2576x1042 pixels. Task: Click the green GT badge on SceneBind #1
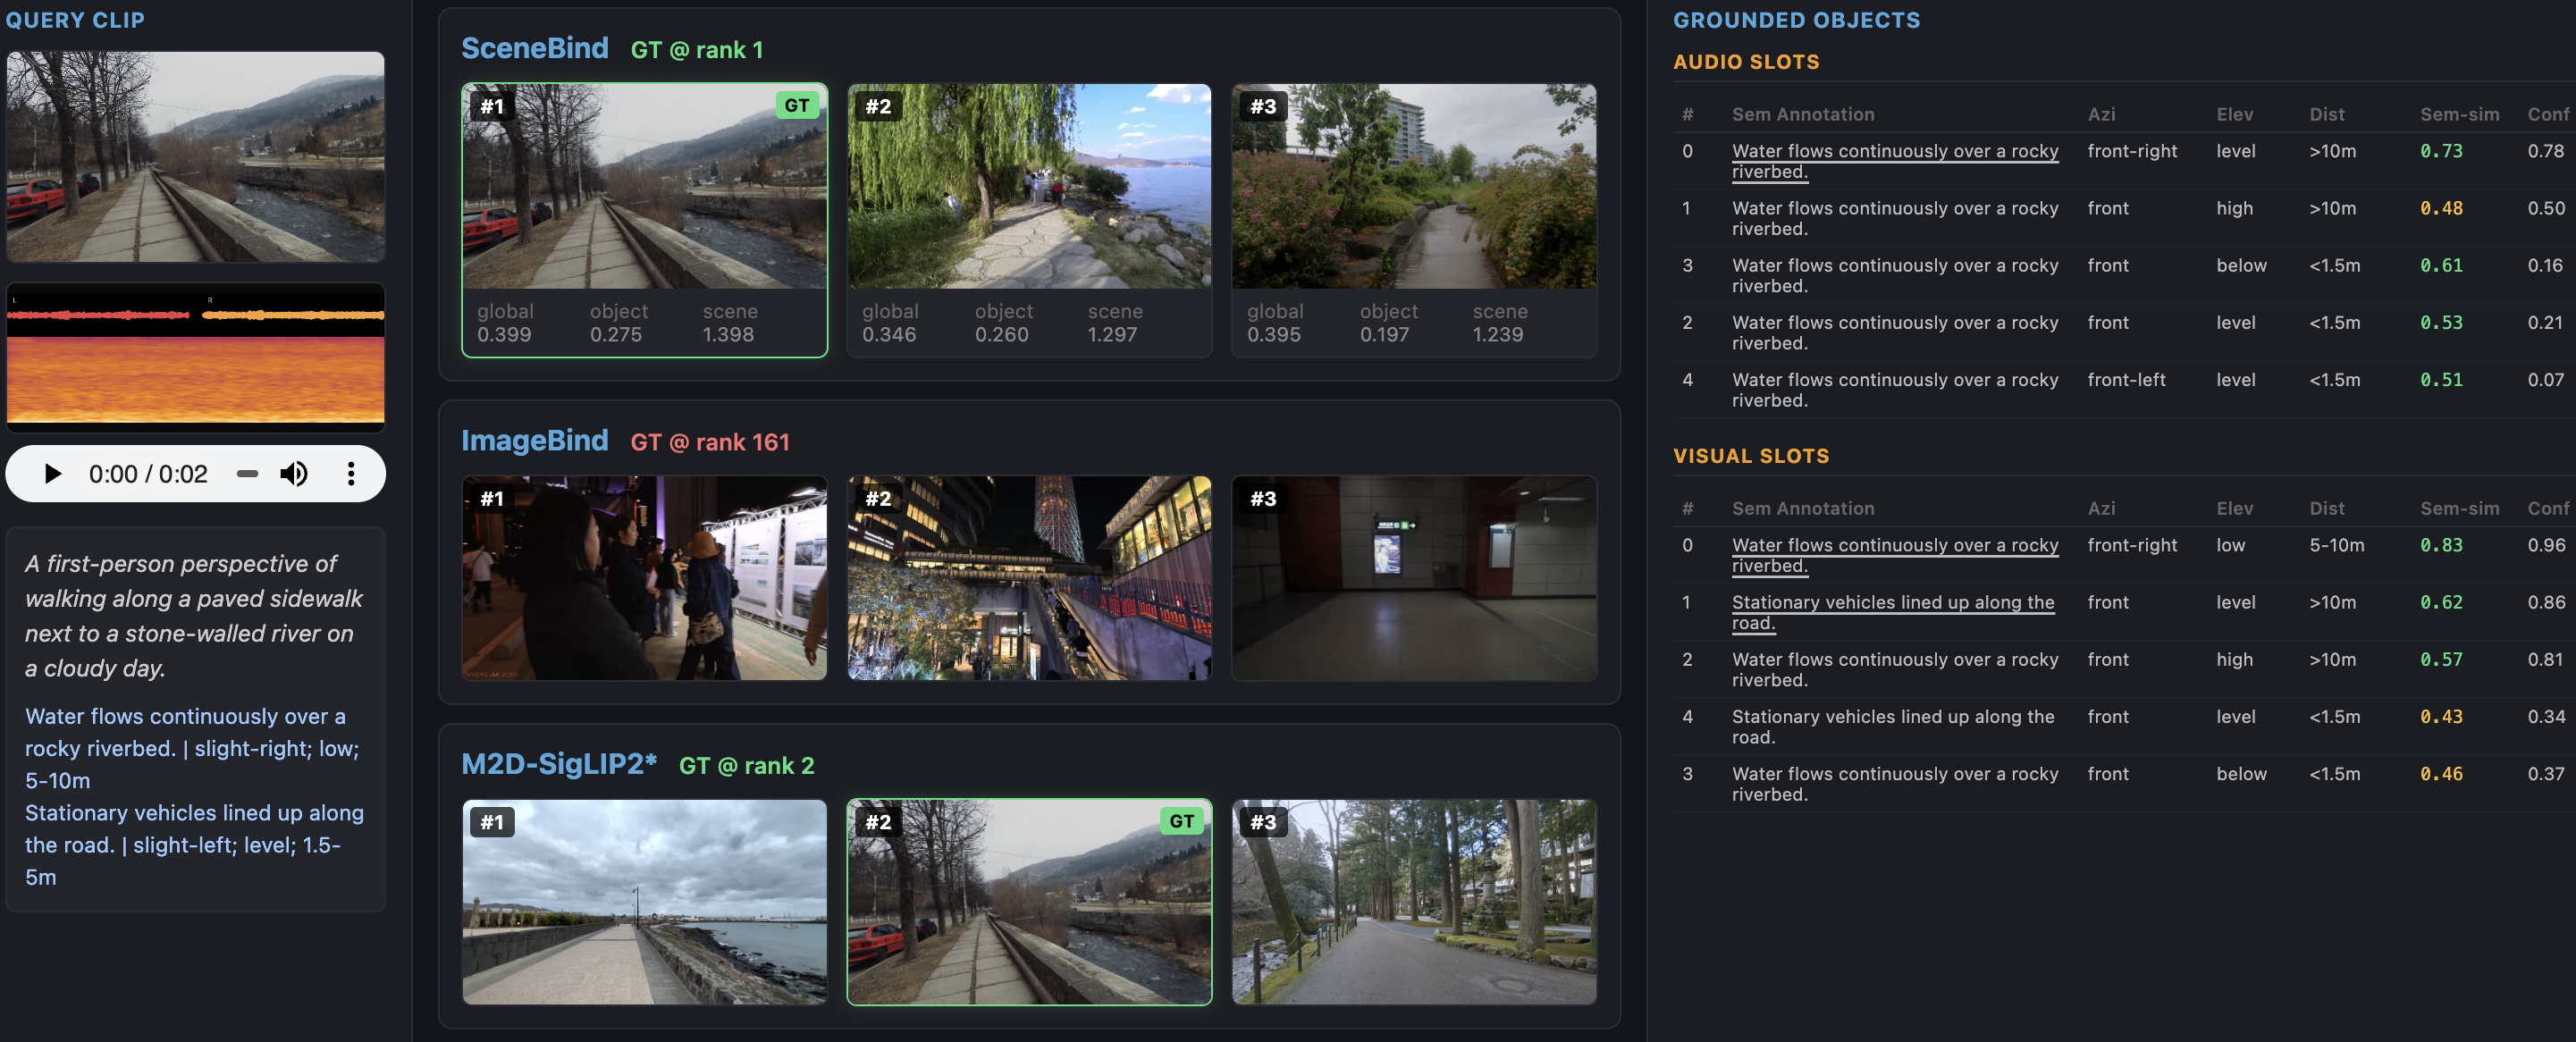797,106
